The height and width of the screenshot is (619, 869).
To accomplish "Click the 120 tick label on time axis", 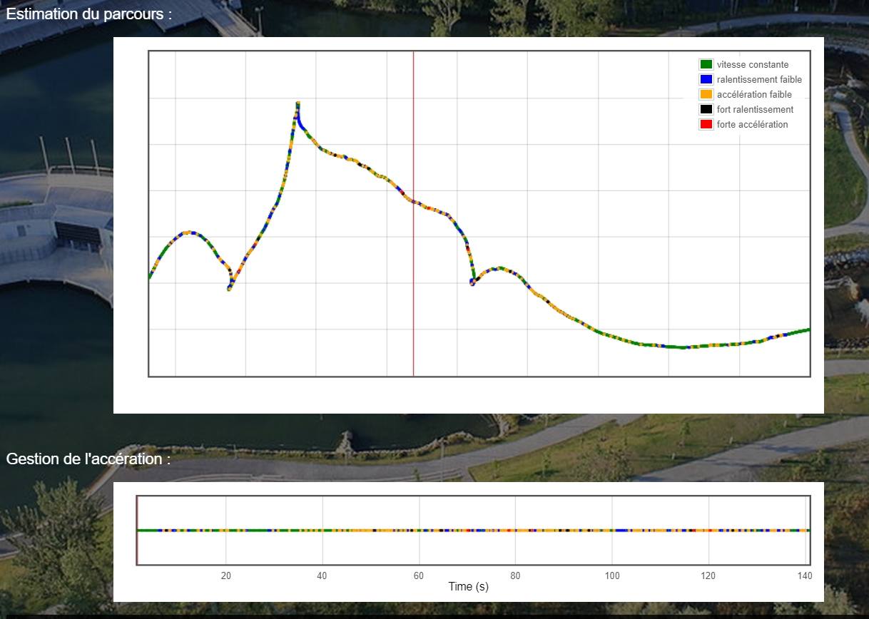I will pyautogui.click(x=708, y=575).
